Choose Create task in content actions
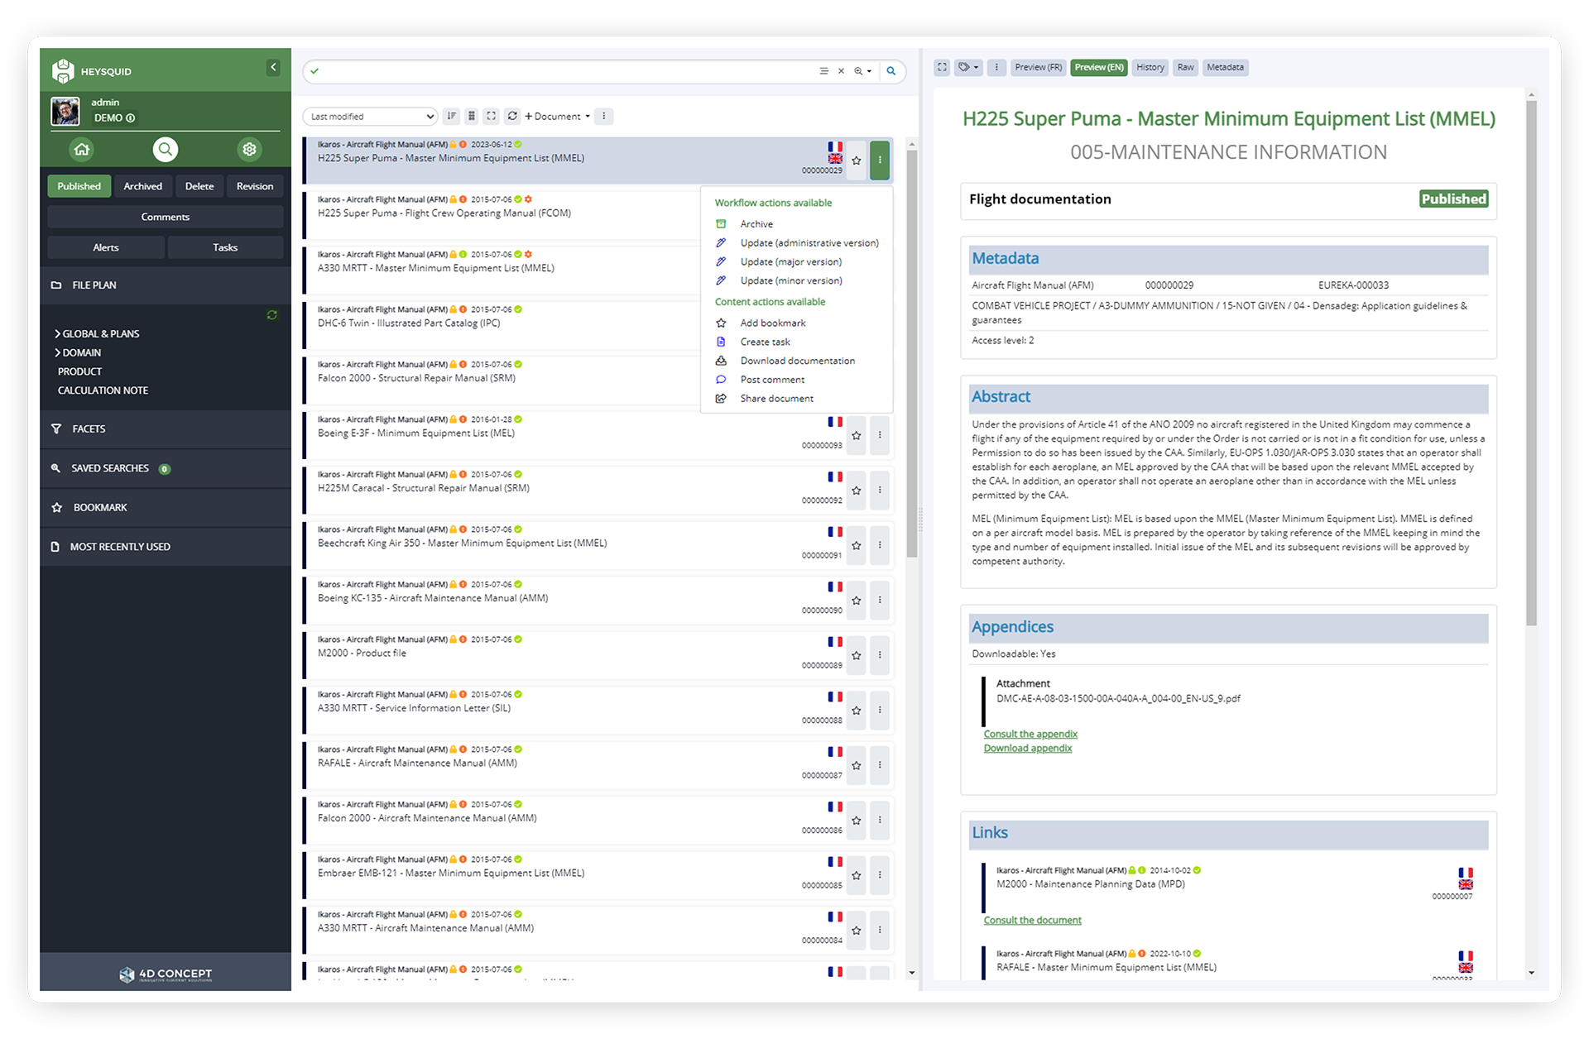The height and width of the screenshot is (1039, 1589). click(x=765, y=342)
